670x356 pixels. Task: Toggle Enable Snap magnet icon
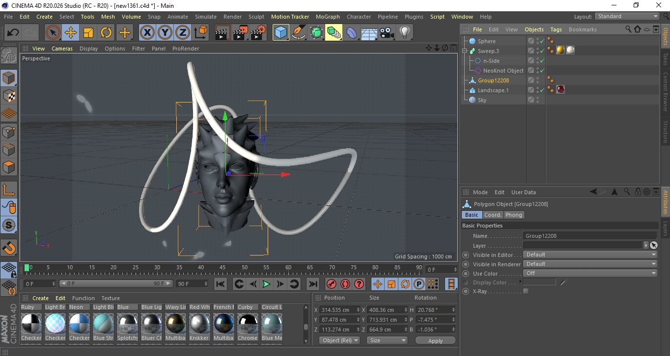coord(9,248)
